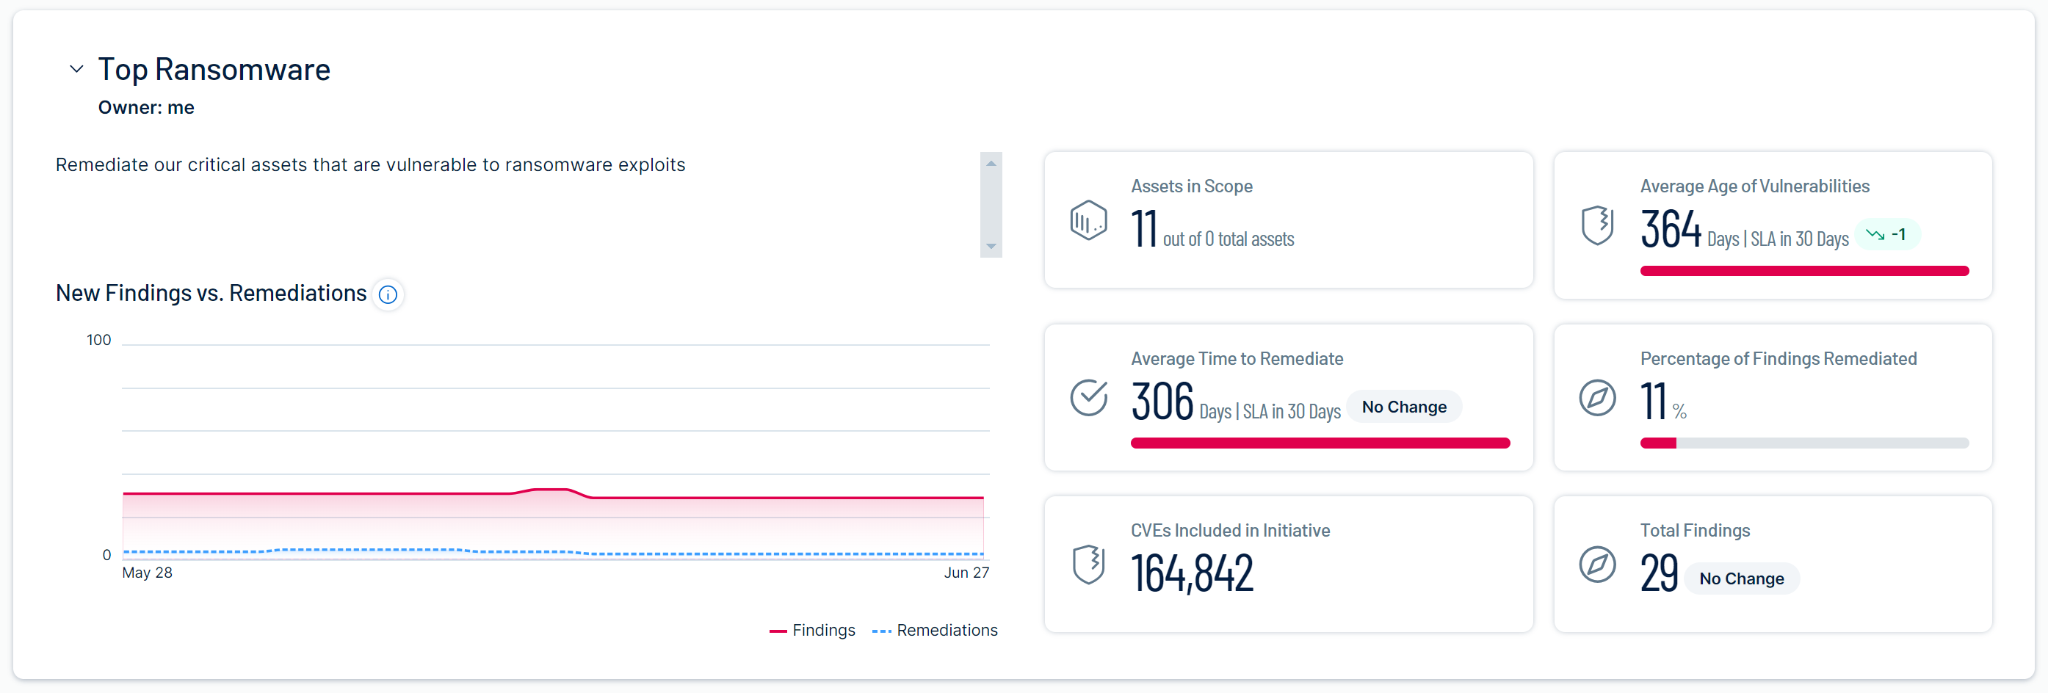Click the Top Ransomware title
Screen dimensions: 2048x693
214,69
